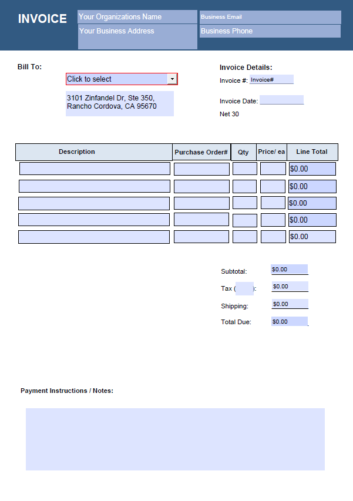
Task: Click the Description column header
Action: click(94, 152)
